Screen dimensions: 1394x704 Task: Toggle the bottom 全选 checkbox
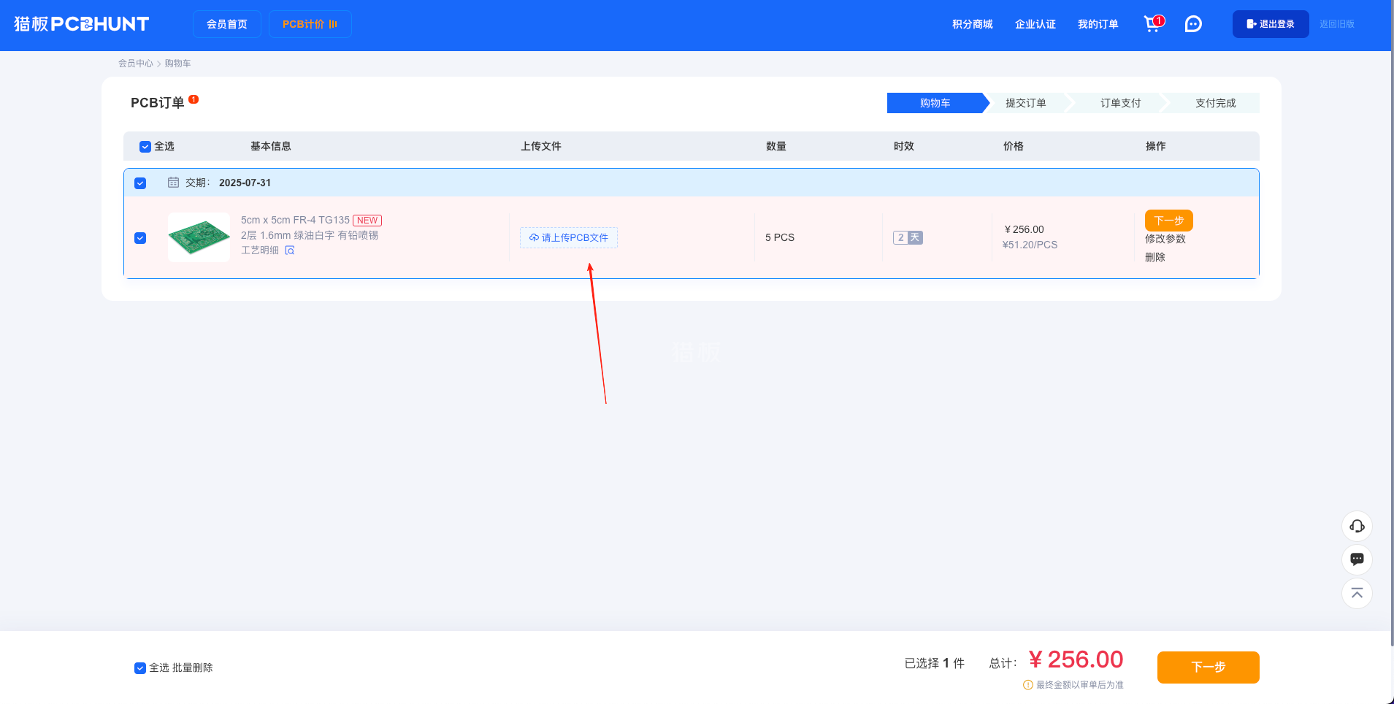139,667
